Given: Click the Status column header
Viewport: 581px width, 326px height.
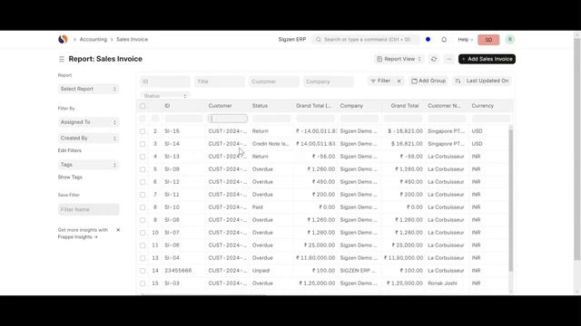Looking at the screenshot, I should click(260, 106).
